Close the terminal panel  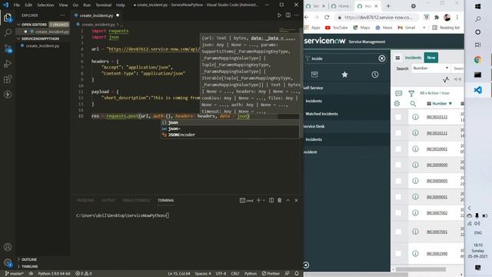click(296, 200)
